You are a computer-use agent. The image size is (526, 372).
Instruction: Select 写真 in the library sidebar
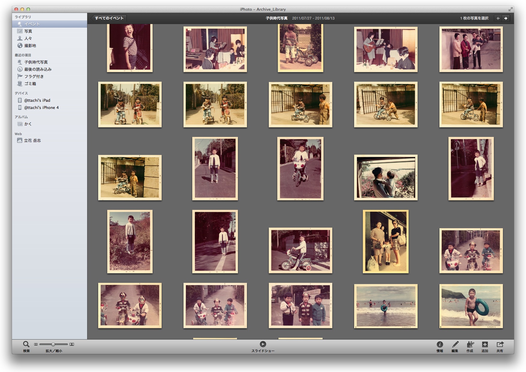(28, 31)
